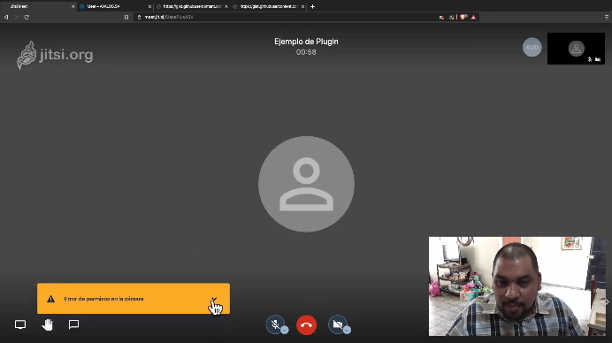Viewport: 612px width, 343px height.
Task: Bookmark the page with bookmark icon
Action: coord(126,17)
